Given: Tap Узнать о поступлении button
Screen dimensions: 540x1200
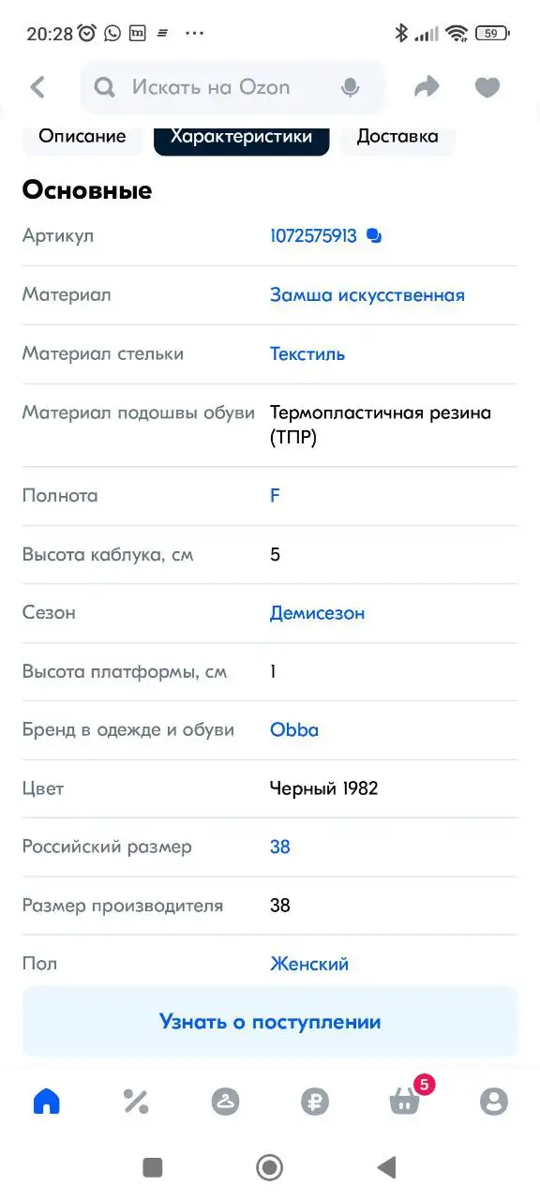Looking at the screenshot, I should [270, 1022].
